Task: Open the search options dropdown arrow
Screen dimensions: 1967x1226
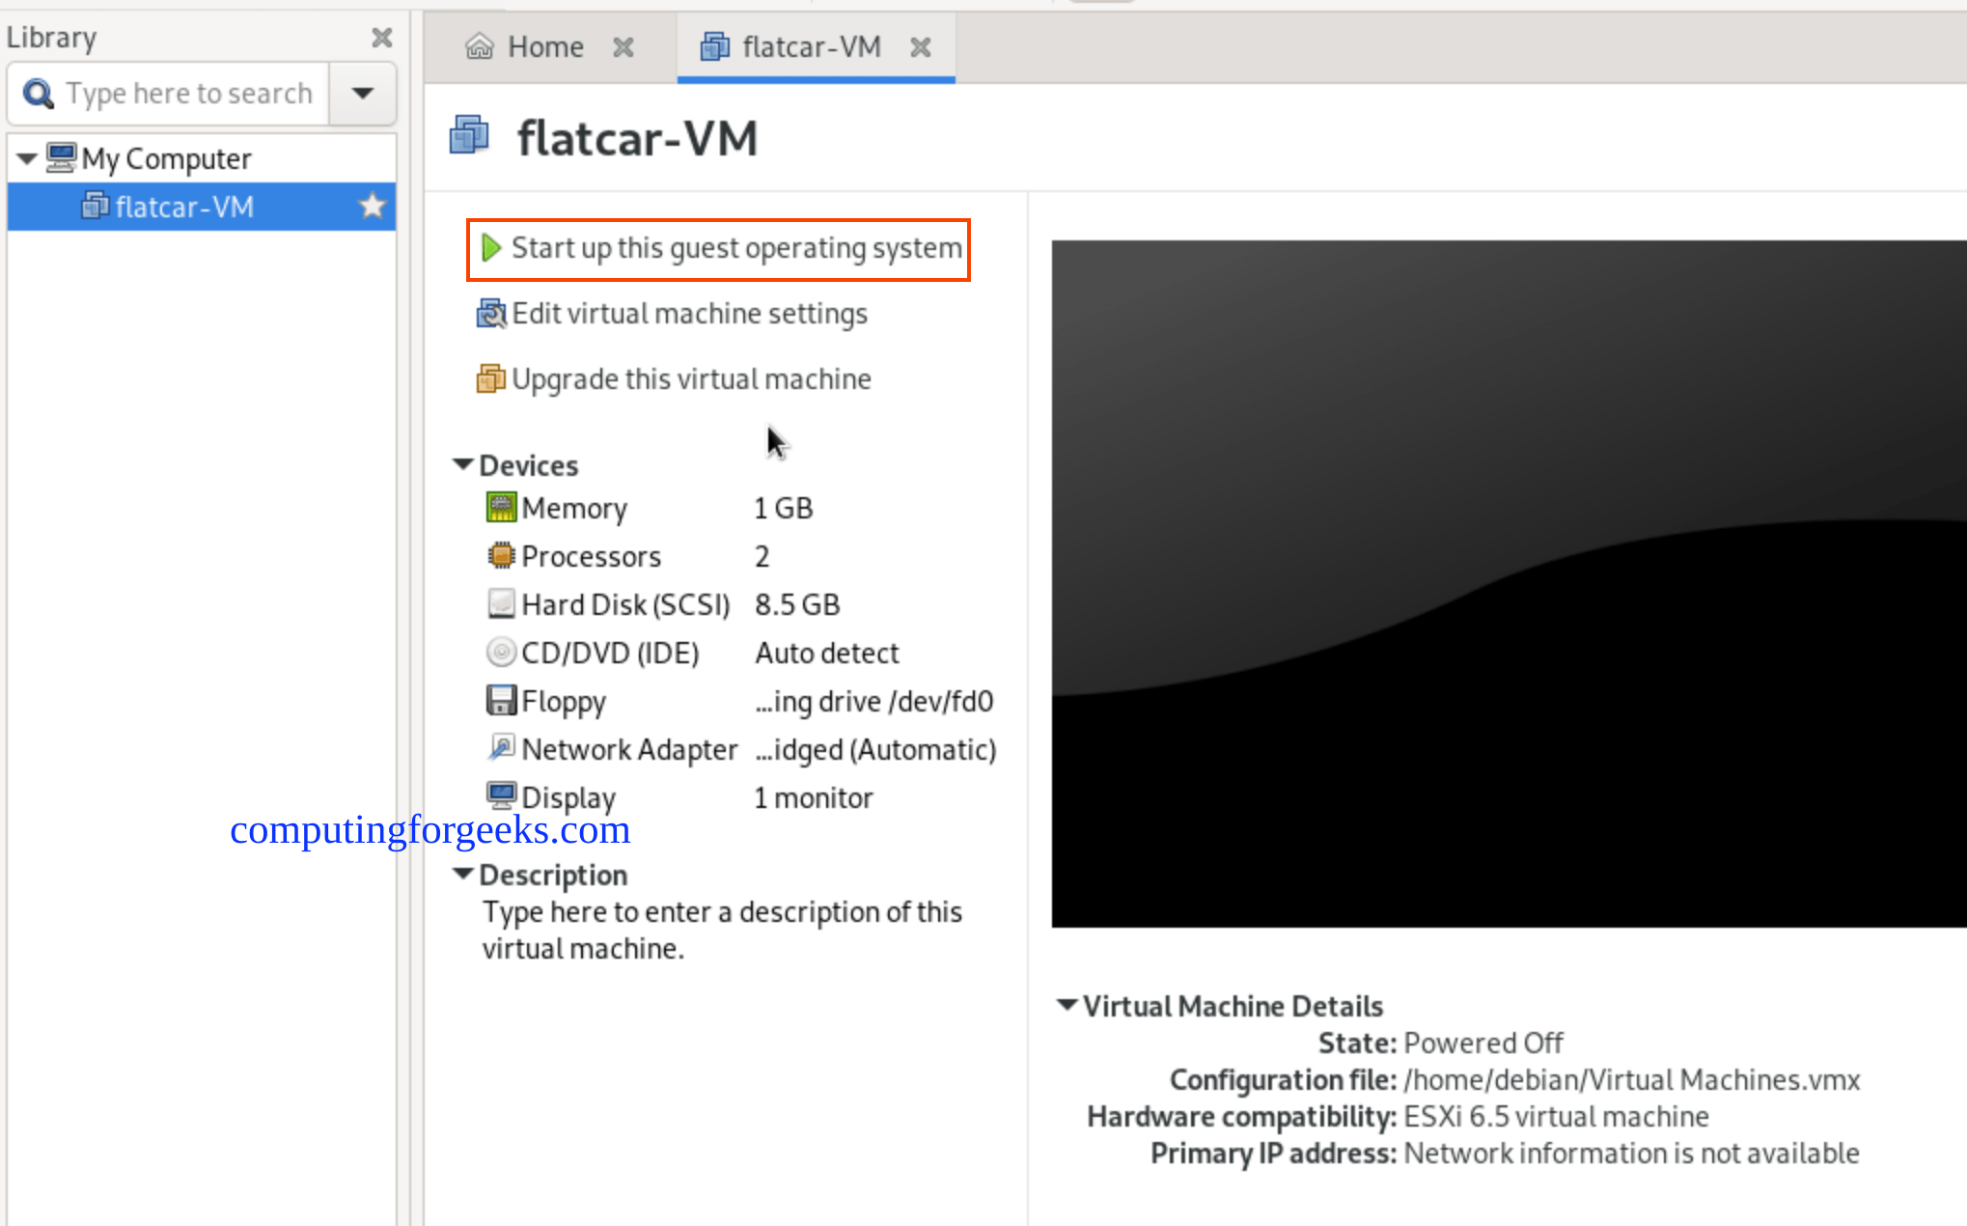Action: (x=362, y=93)
